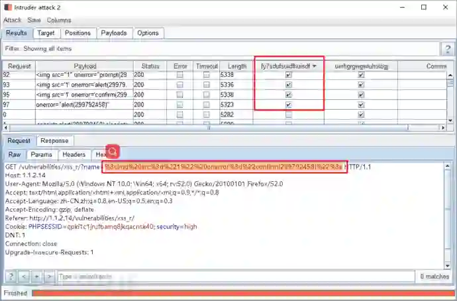Click the red magnifier search icon
Viewport: 457px width, 301px height.
click(x=113, y=151)
